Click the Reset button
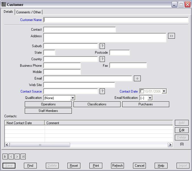Viewport: 192px width, 171px height. coord(74,166)
